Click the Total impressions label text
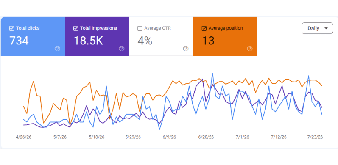The width and height of the screenshot is (338, 165). [x=99, y=28]
